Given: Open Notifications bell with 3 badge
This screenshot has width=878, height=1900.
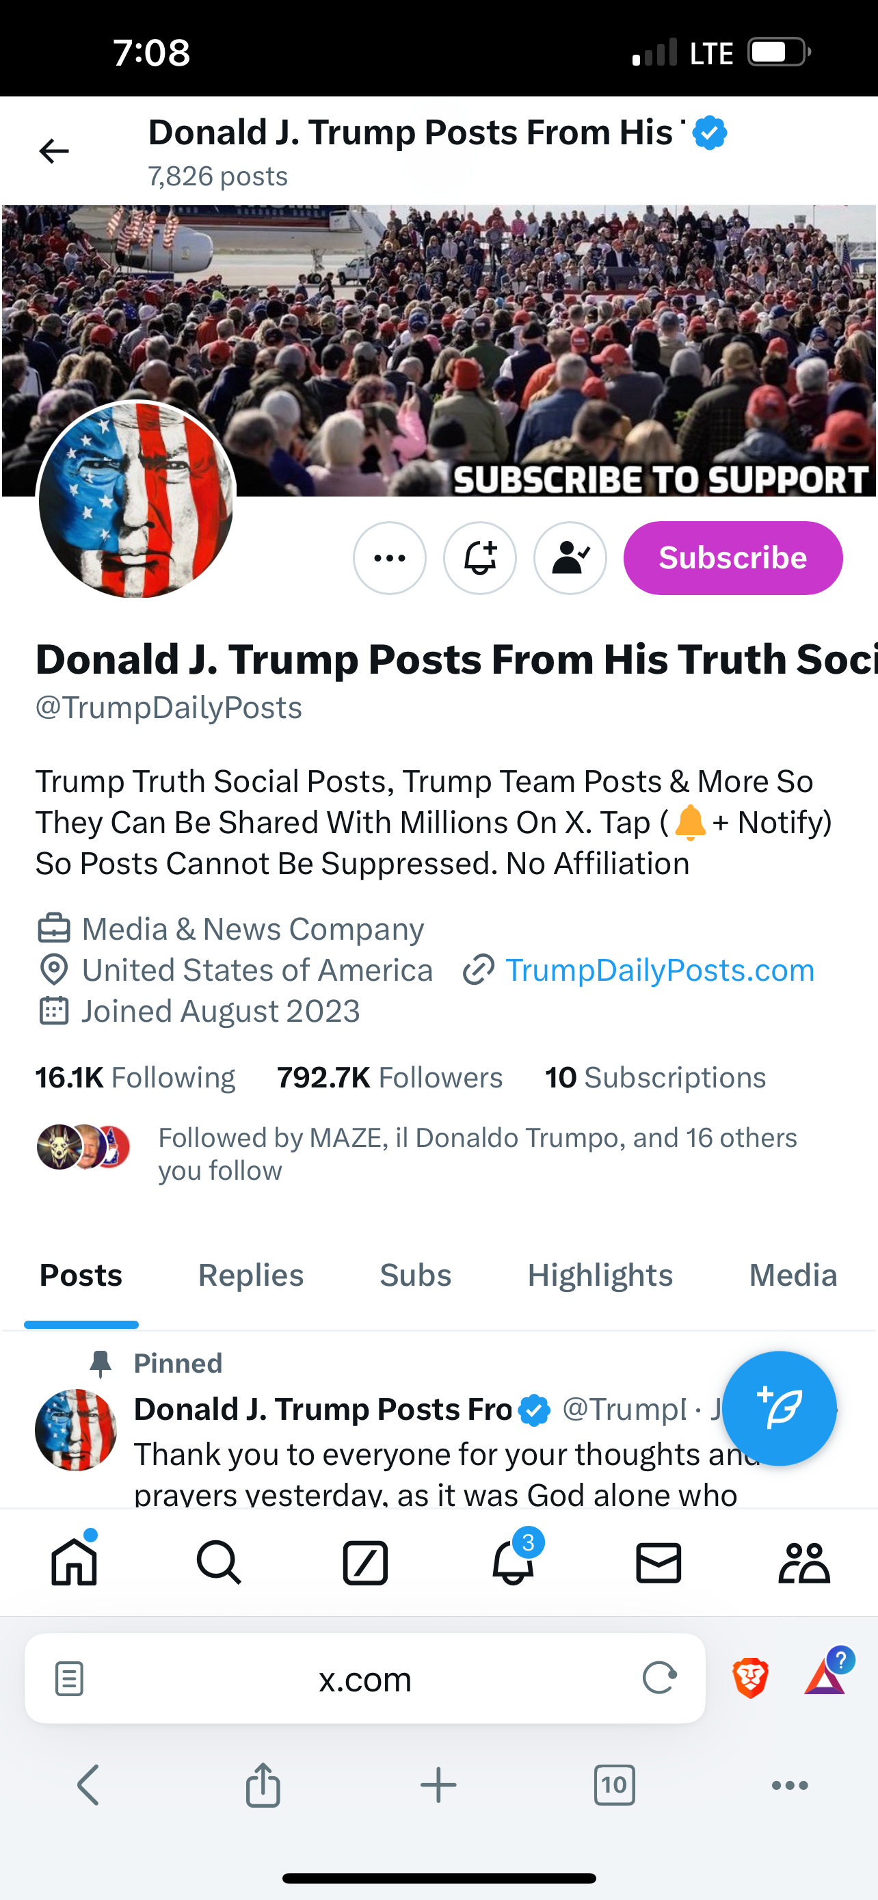Looking at the screenshot, I should coord(513,1562).
